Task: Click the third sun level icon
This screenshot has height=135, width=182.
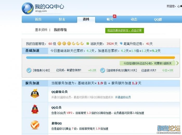Action: 69,43
